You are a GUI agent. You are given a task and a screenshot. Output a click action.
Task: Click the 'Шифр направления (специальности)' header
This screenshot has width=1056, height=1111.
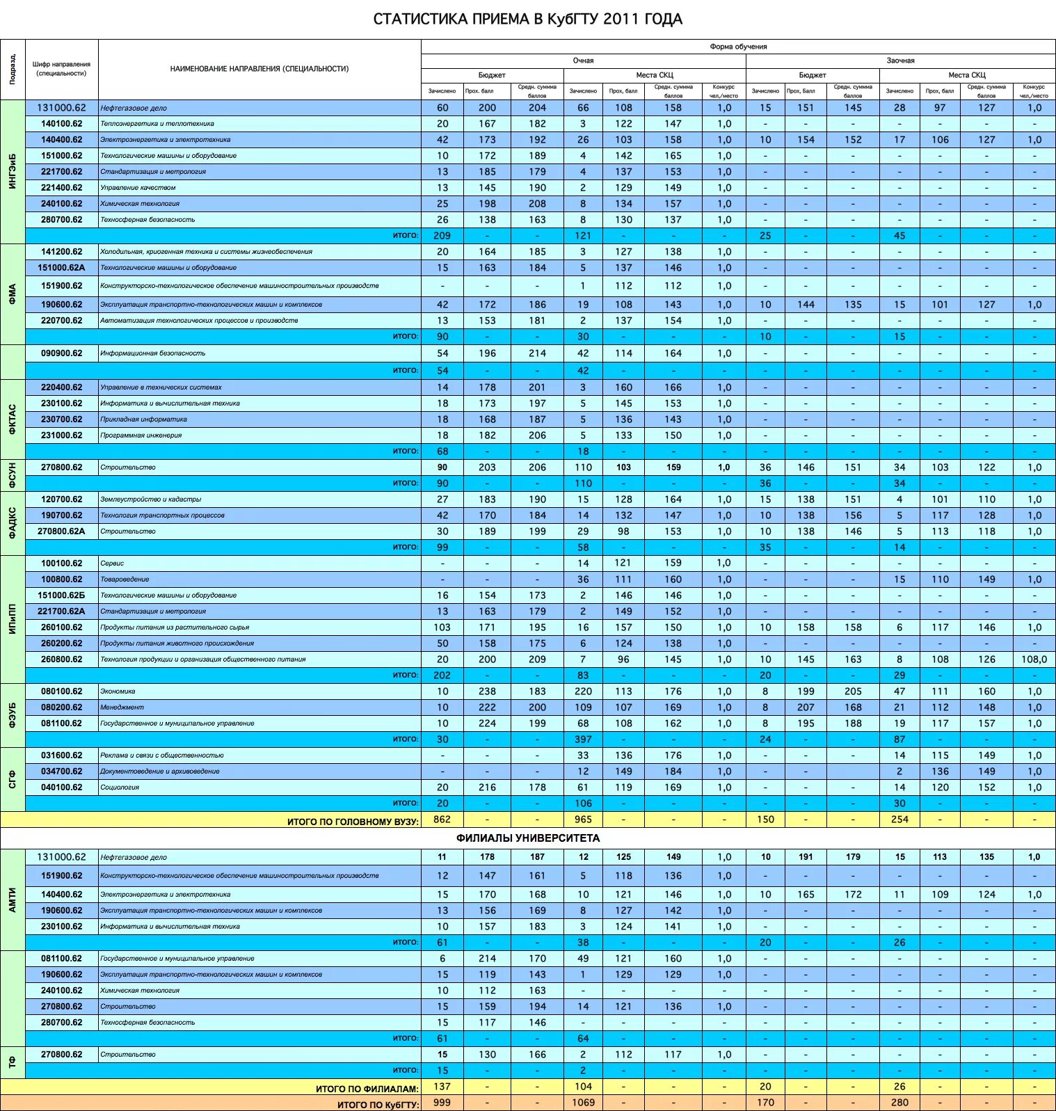[61, 69]
